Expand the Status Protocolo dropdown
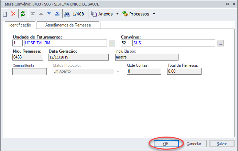The image size is (238, 151). coord(118,72)
